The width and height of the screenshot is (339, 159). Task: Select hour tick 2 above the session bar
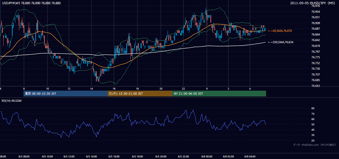click(228, 89)
